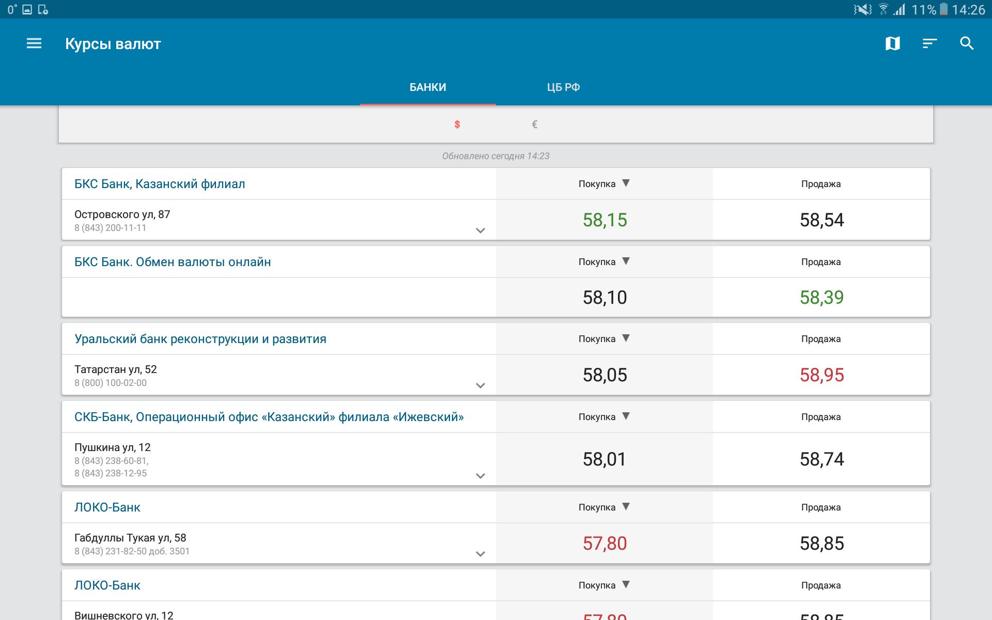The height and width of the screenshot is (620, 992).
Task: Tap the address Пушкина ул, 12
Action: point(112,447)
